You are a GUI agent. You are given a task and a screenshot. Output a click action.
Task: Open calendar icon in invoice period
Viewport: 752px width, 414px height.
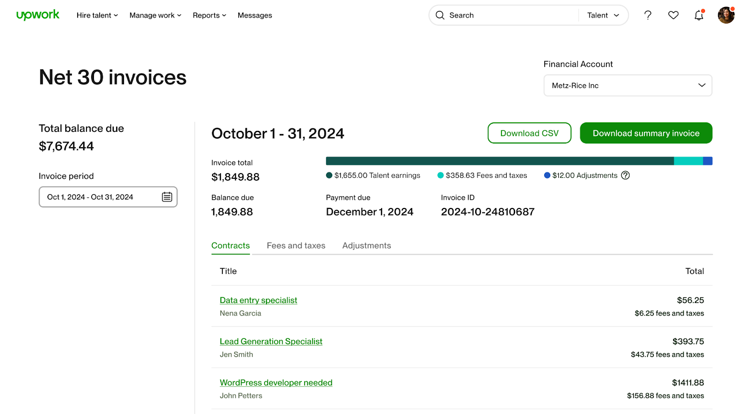tap(167, 197)
